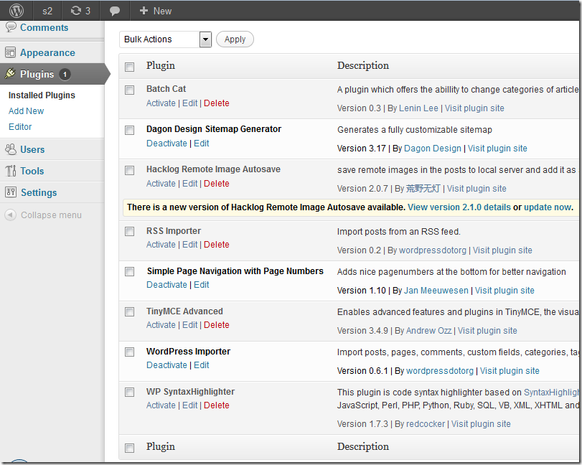Click View version 2.1.0 details
The width and height of the screenshot is (582, 465).
point(459,207)
